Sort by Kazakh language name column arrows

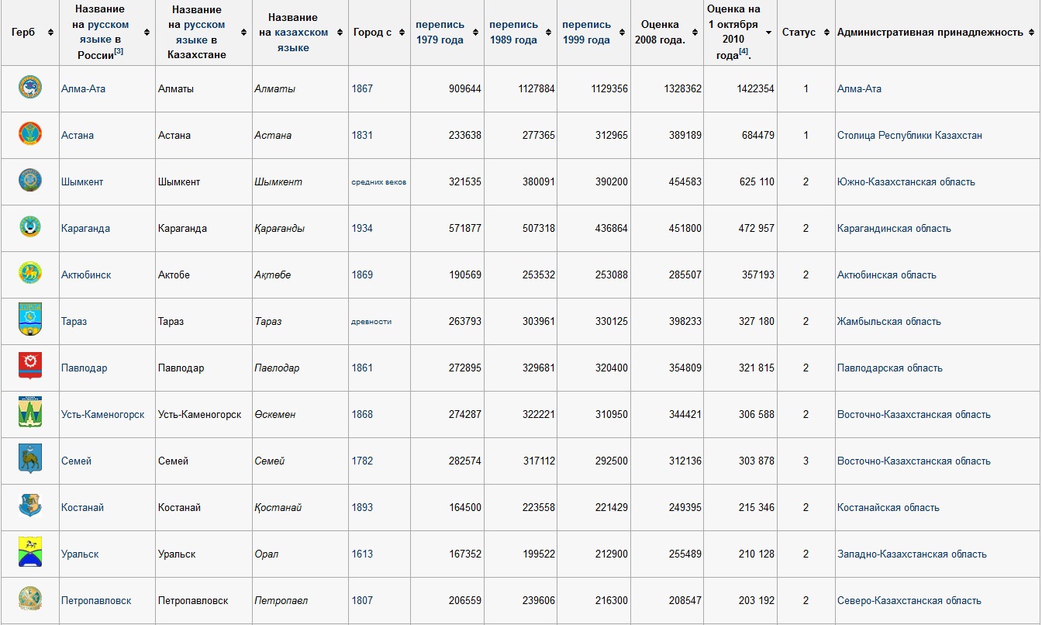(340, 33)
